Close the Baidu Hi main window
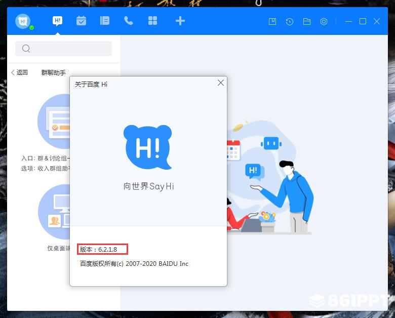 377,21
